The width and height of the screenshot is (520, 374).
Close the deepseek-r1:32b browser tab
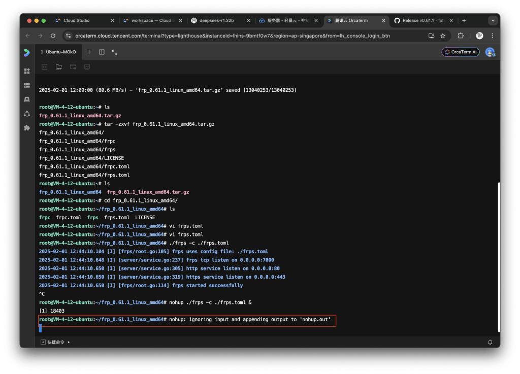coord(248,20)
